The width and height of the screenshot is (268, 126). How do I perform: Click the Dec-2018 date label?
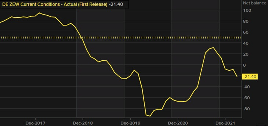click(82, 123)
